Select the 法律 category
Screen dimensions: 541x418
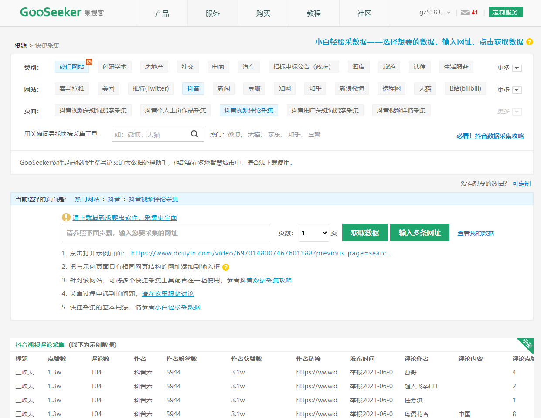419,67
